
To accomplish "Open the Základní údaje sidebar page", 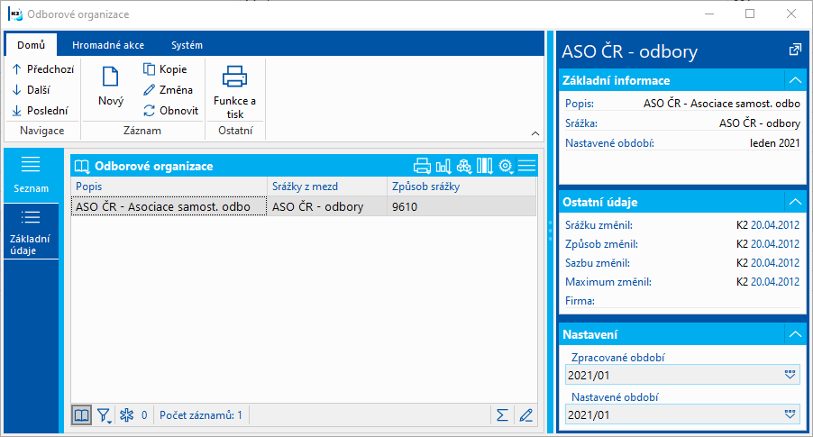I will (32, 232).
